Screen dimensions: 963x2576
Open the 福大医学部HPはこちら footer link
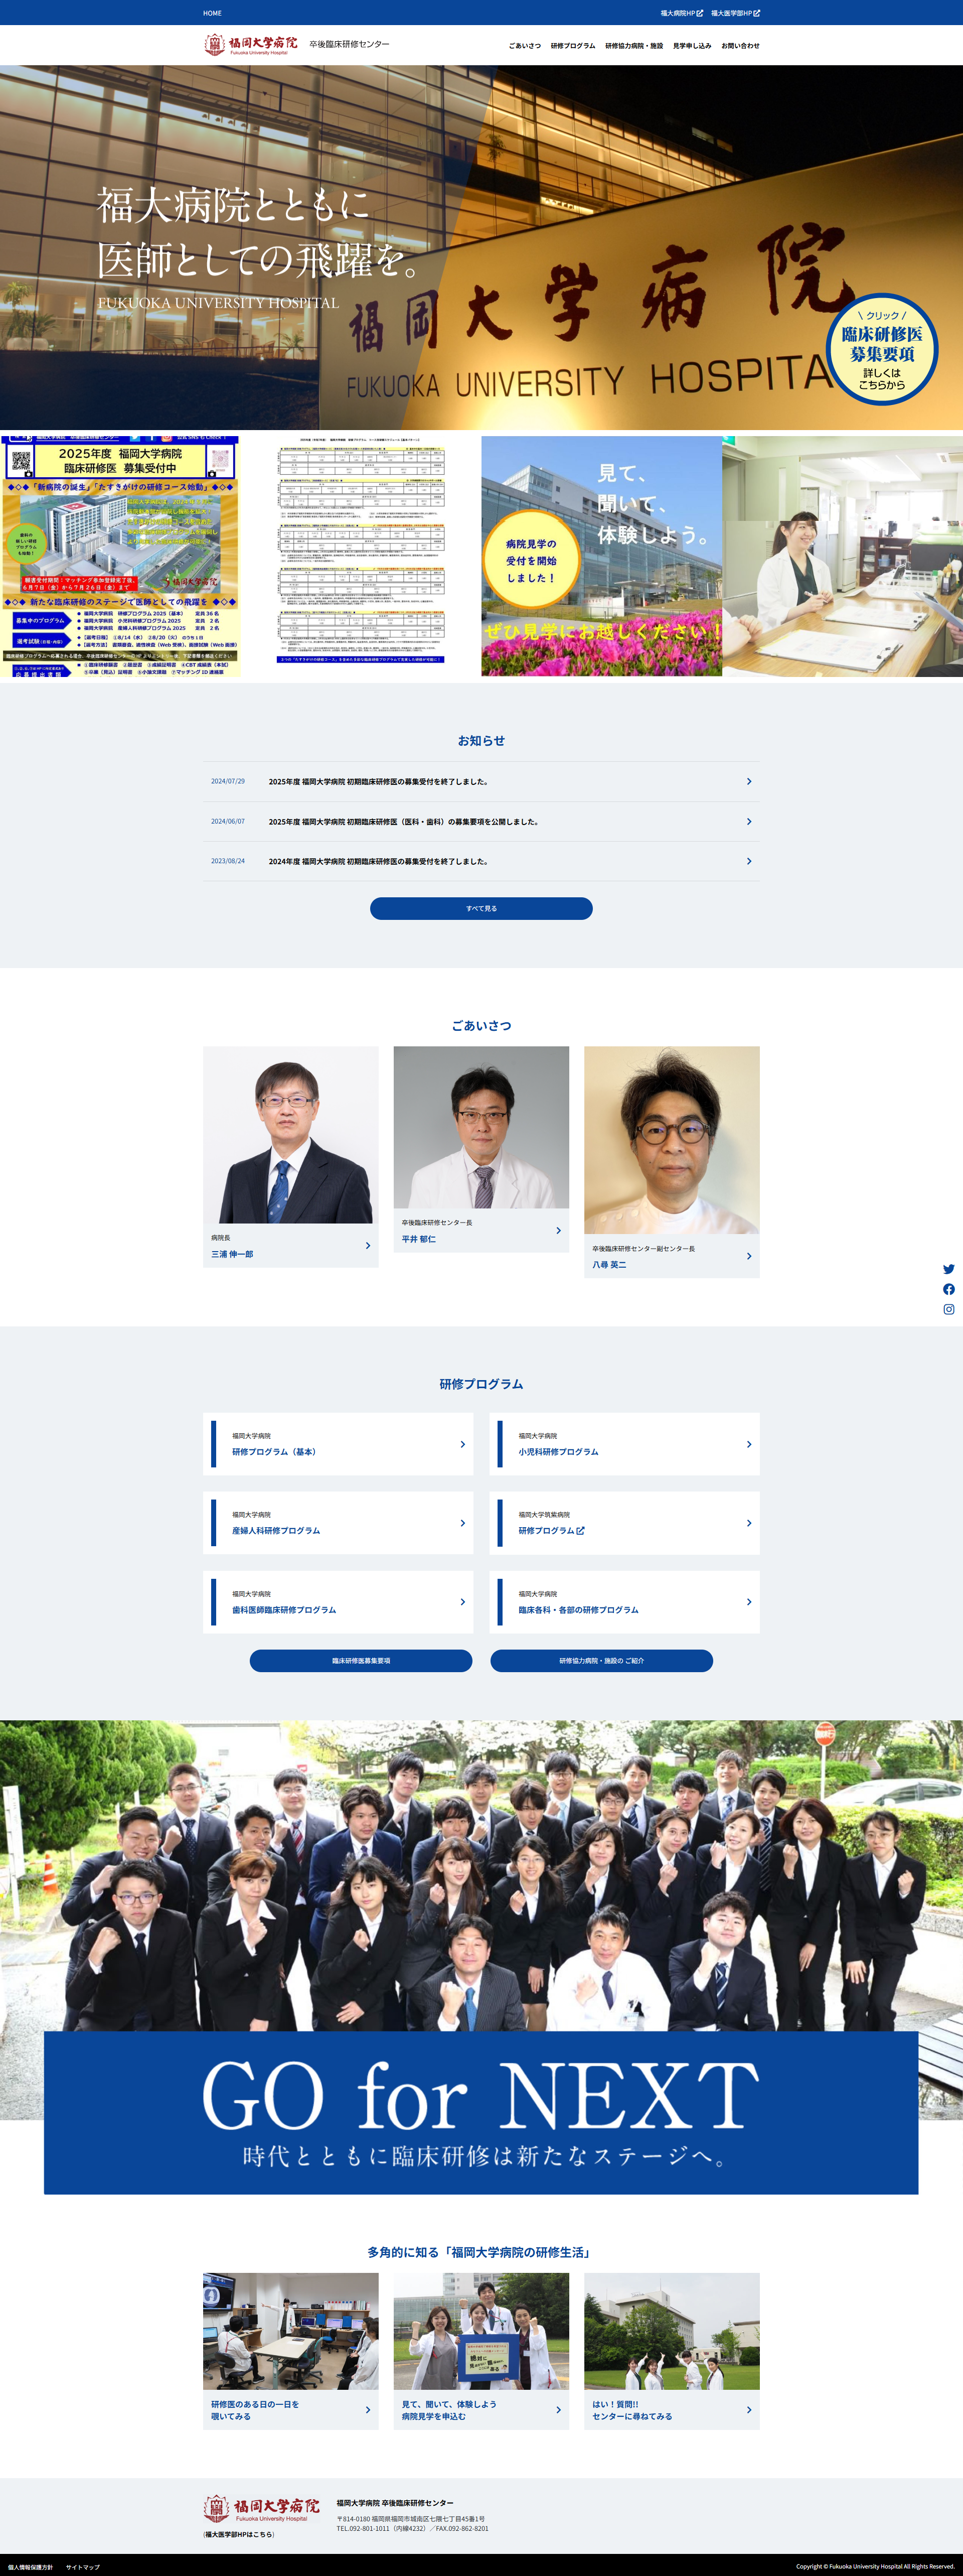coord(239,2534)
